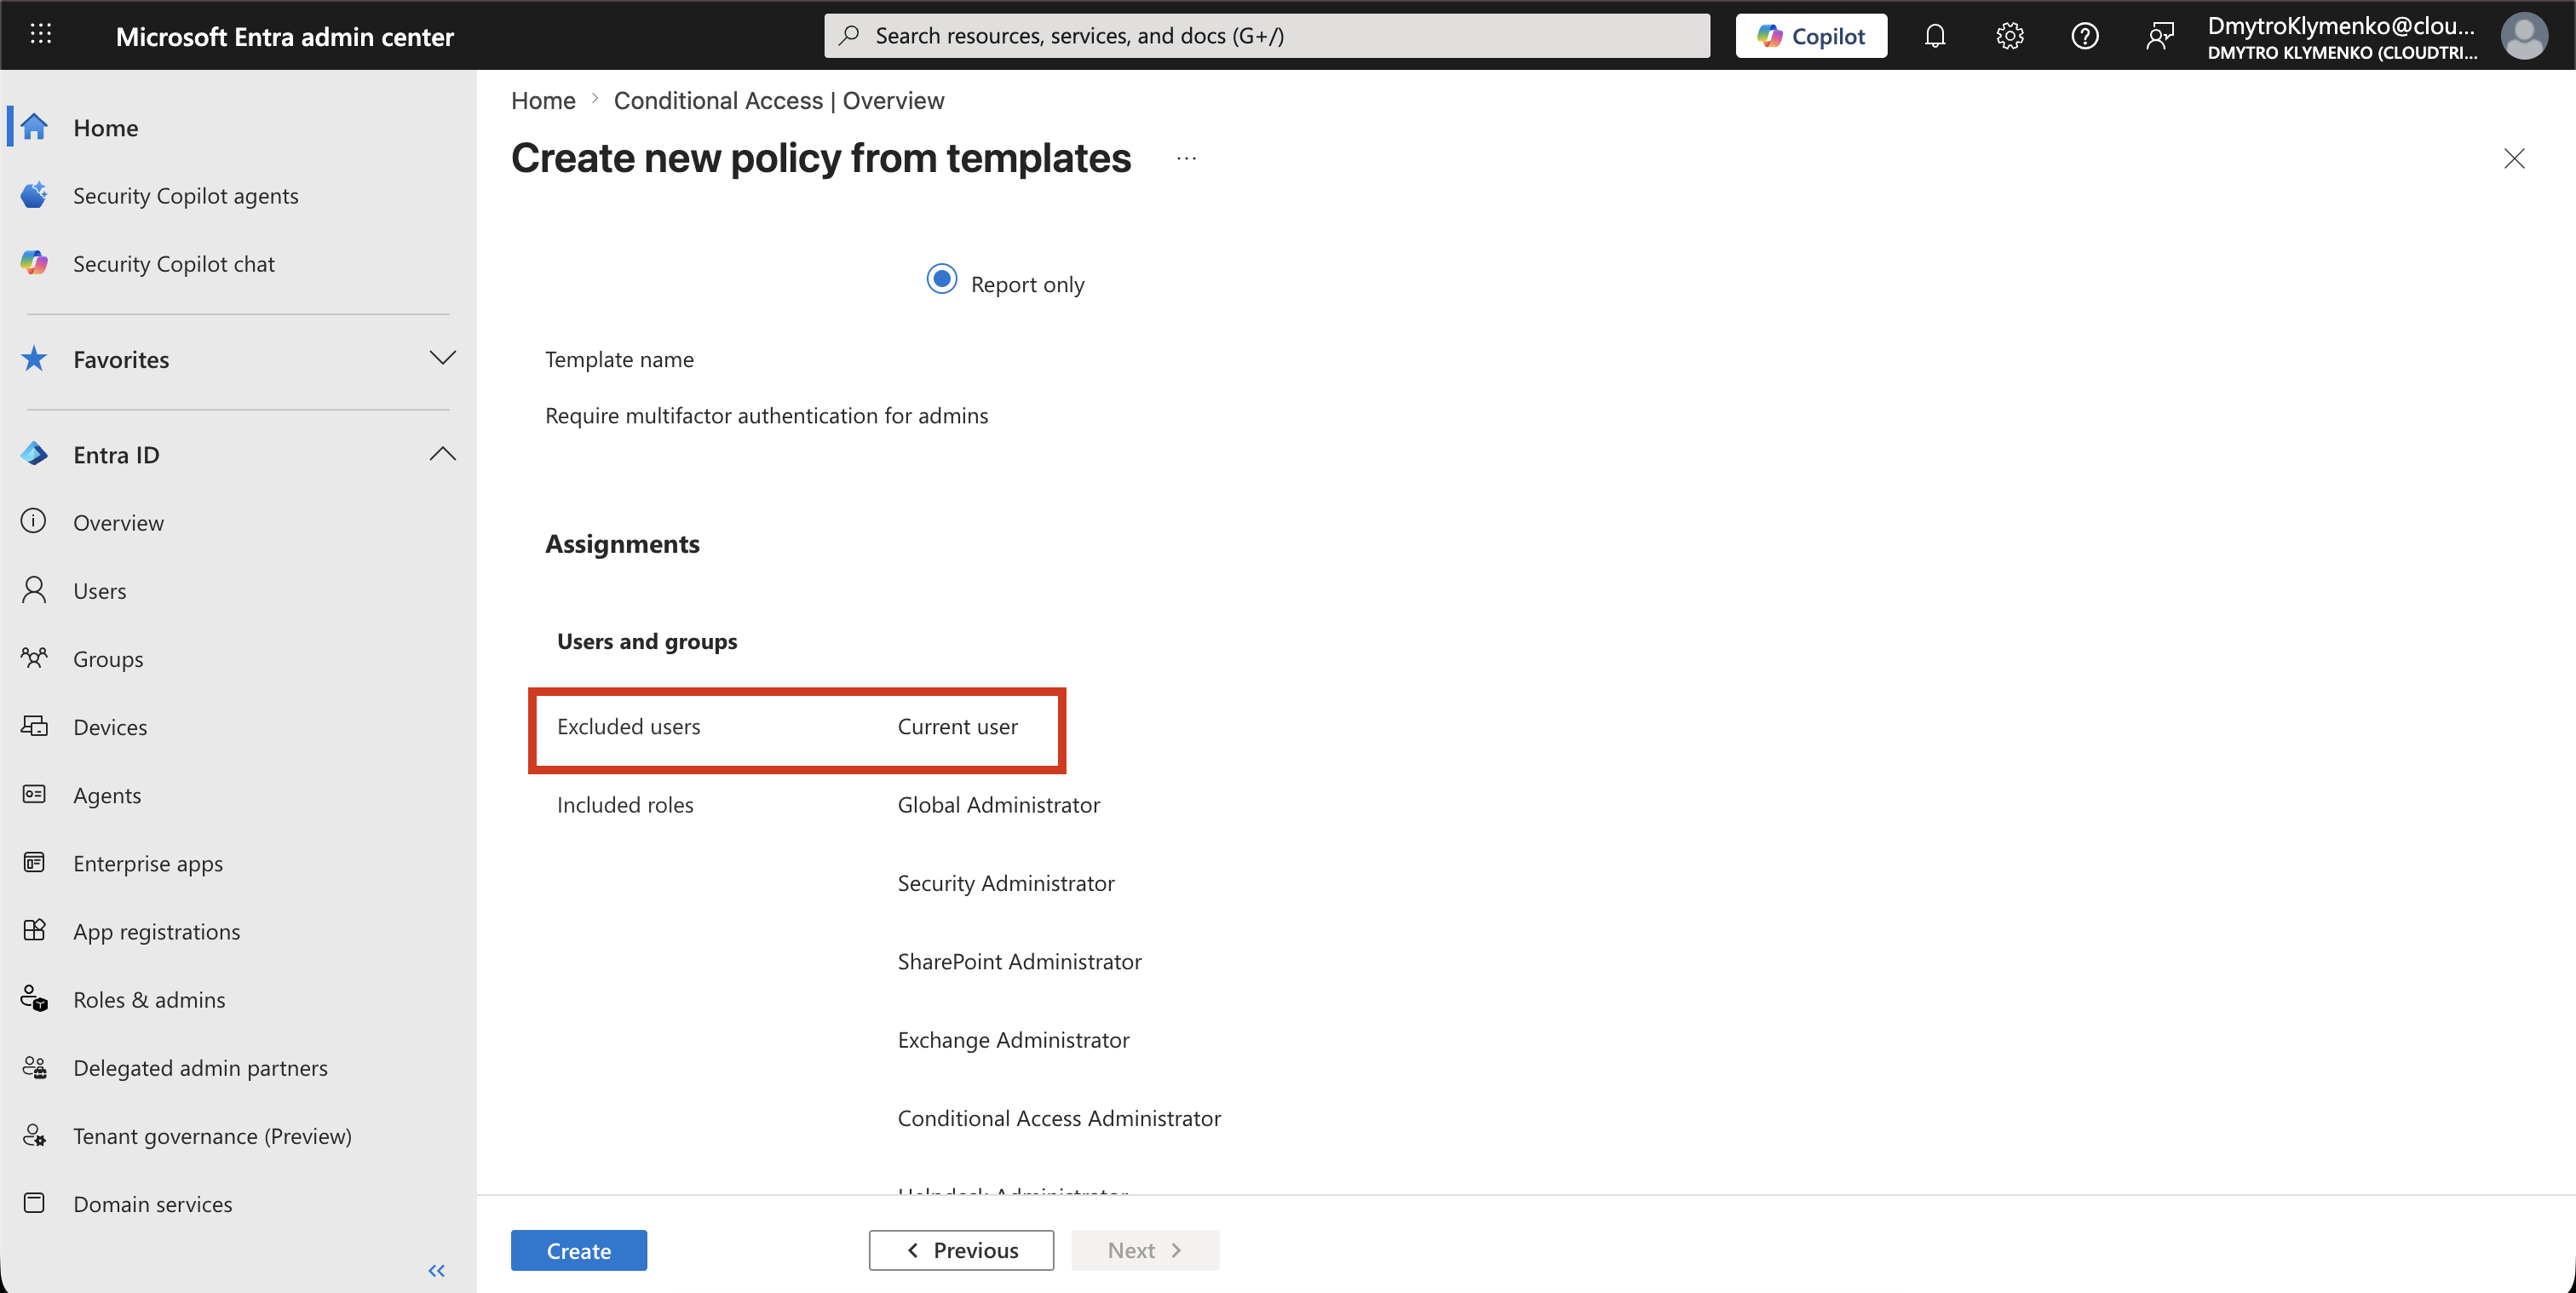Follow the Home breadcrumb link
The width and height of the screenshot is (2576, 1293).
pyautogui.click(x=543, y=100)
